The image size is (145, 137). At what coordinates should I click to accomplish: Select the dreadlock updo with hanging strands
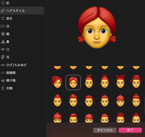tap(136, 82)
